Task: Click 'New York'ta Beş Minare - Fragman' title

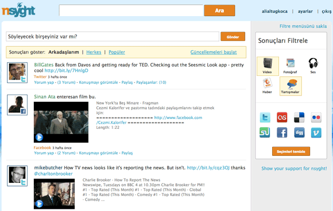Action: 127,103
